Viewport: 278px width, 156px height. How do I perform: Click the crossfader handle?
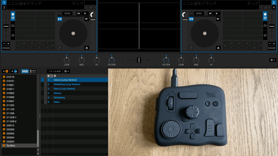[x=139, y=60]
